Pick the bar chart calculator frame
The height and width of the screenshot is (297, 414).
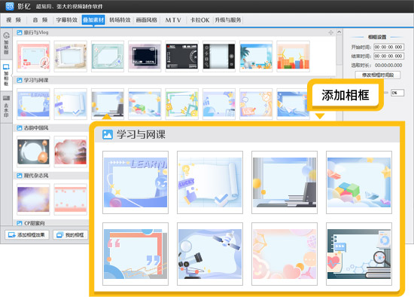(219, 104)
